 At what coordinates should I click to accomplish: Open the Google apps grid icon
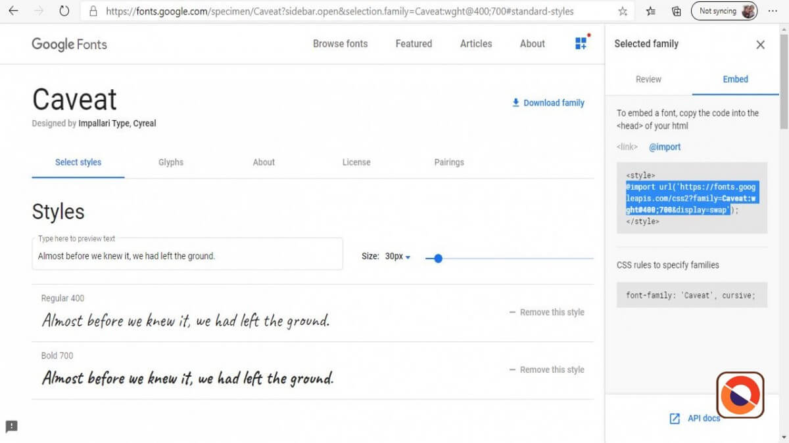point(581,43)
